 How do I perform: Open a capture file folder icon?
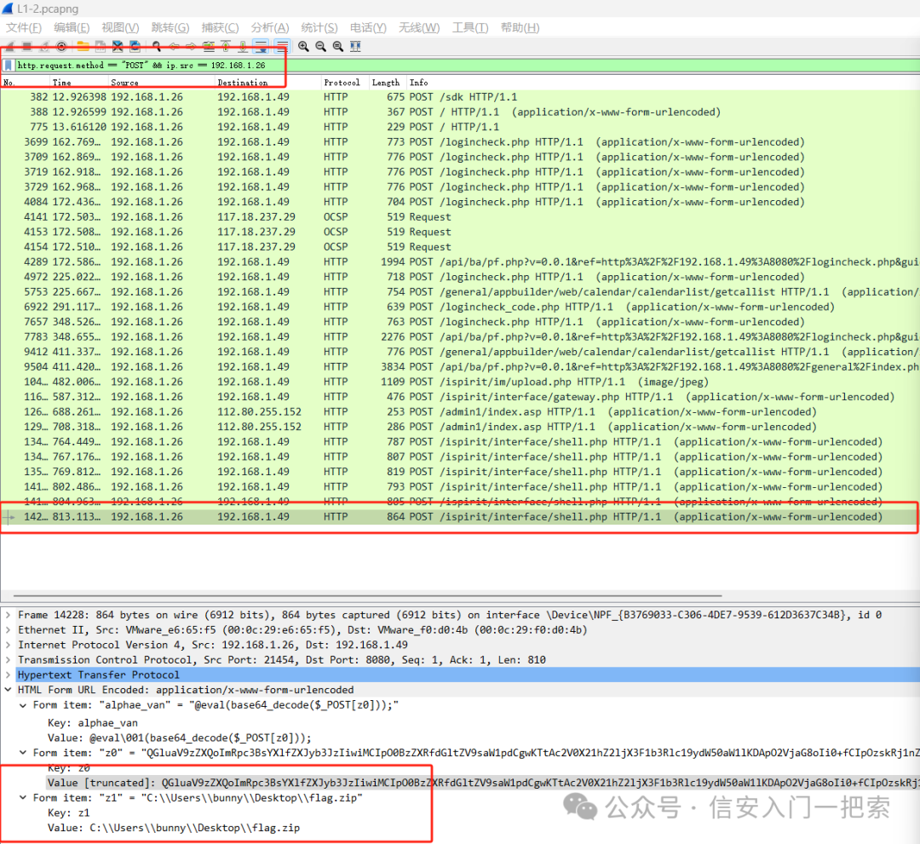pyautogui.click(x=83, y=46)
